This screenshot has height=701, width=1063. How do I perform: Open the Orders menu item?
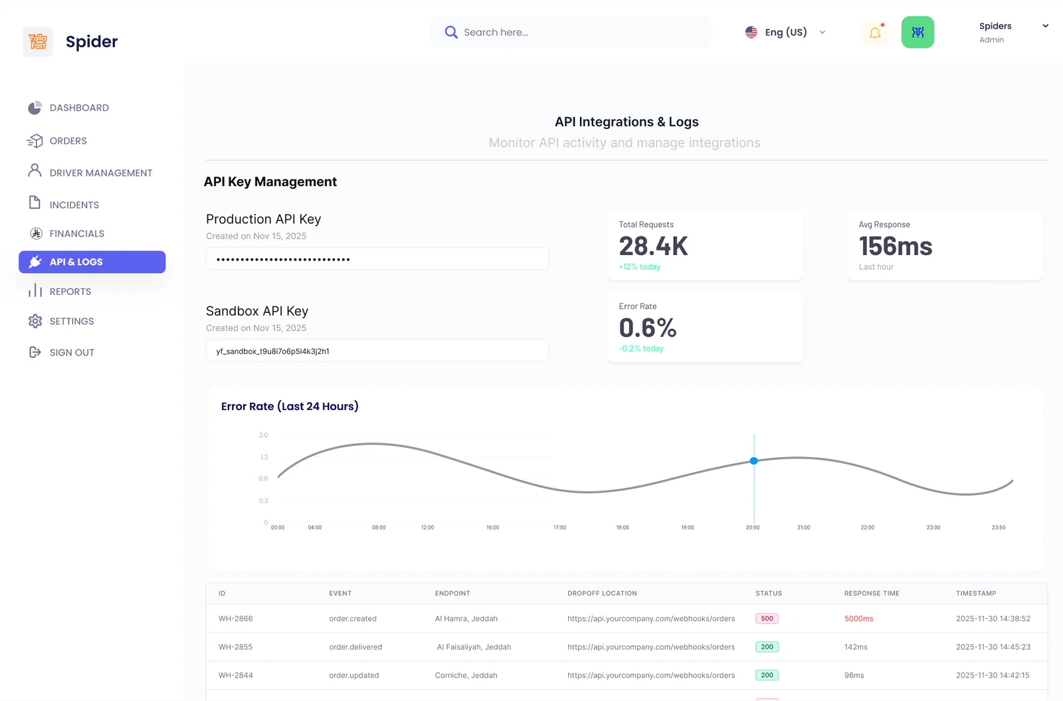coord(68,141)
